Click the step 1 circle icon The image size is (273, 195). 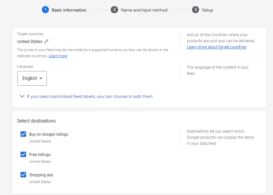(45, 10)
